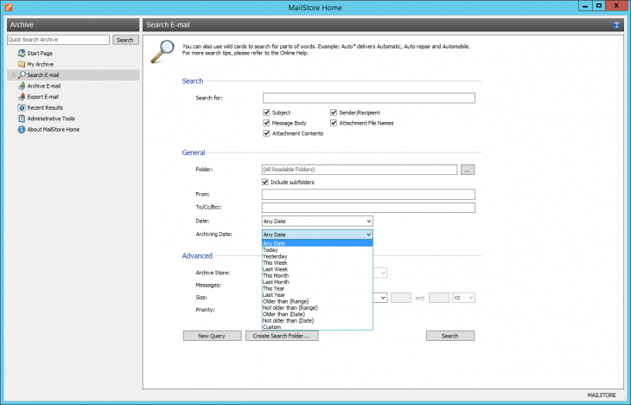Click the Export E-mail icon
Viewport: 631px width, 405px height.
pos(22,97)
